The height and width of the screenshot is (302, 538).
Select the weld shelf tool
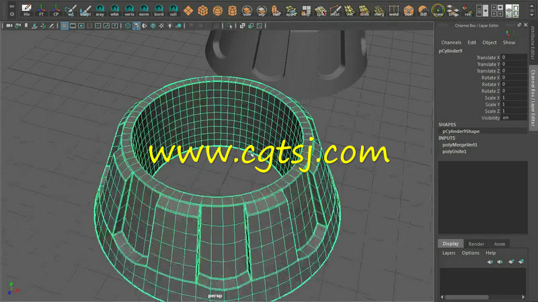pyautogui.click(x=394, y=10)
